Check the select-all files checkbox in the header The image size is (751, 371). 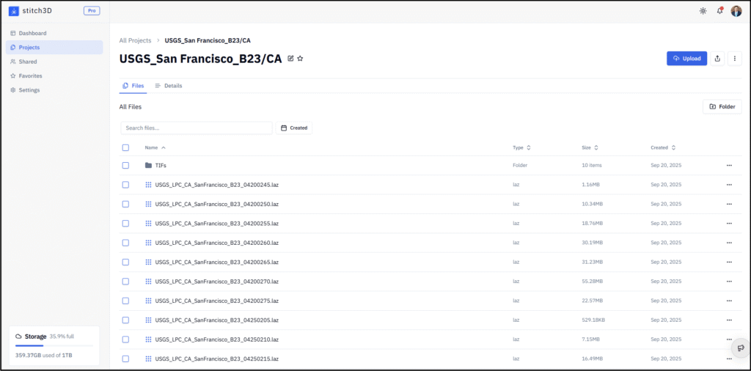pyautogui.click(x=125, y=147)
